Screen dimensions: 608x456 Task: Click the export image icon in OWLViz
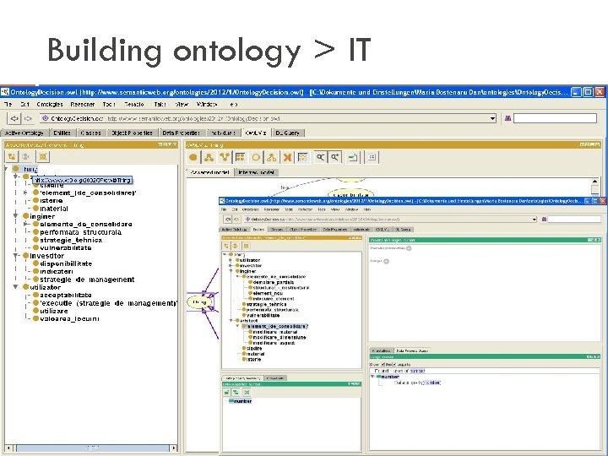(353, 157)
